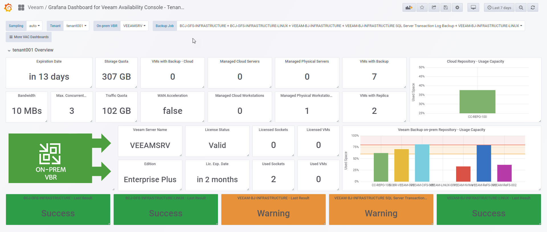Click the Grafana logo icon

pyautogui.click(x=8, y=7)
